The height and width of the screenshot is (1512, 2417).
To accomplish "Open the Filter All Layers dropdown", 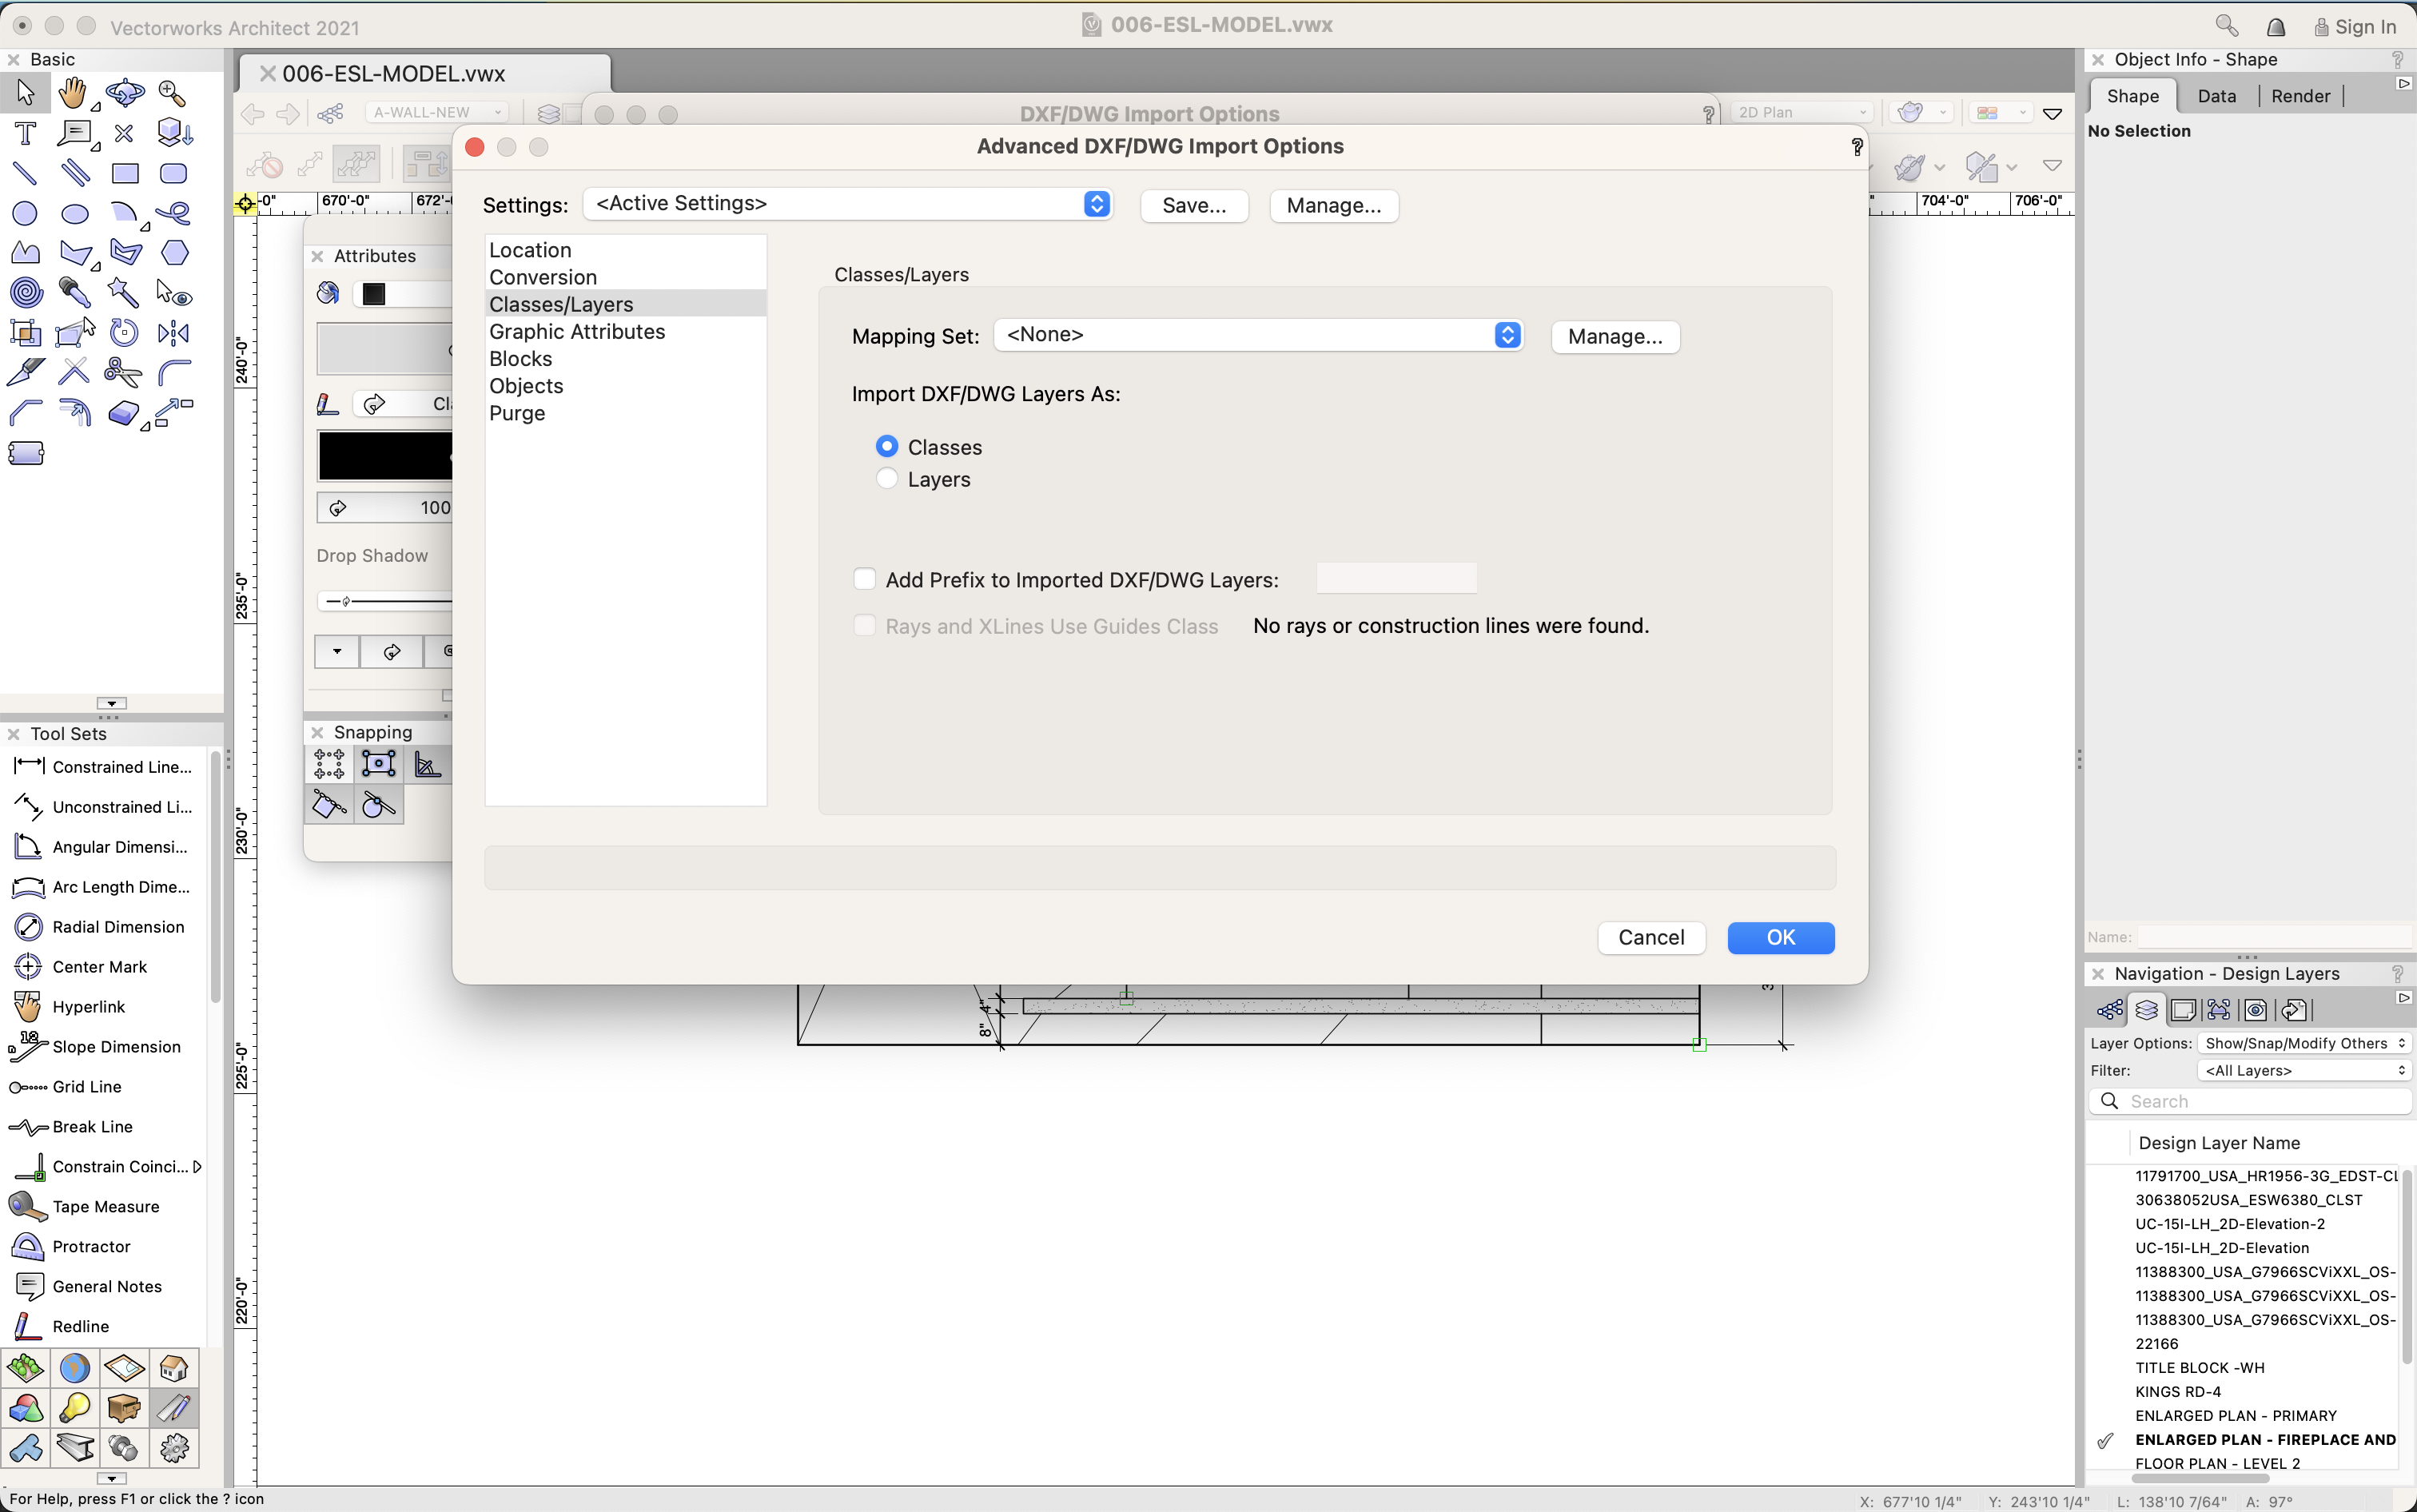I will (2302, 1070).
